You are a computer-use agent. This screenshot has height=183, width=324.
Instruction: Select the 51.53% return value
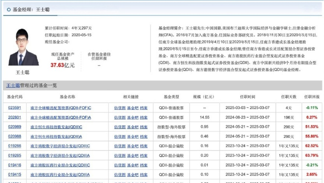pos(312,127)
